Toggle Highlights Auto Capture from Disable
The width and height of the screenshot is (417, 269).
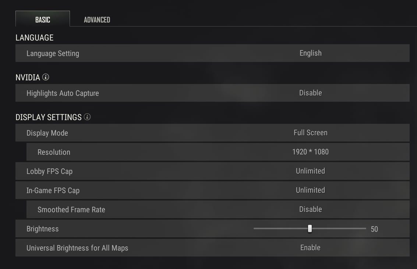click(310, 93)
